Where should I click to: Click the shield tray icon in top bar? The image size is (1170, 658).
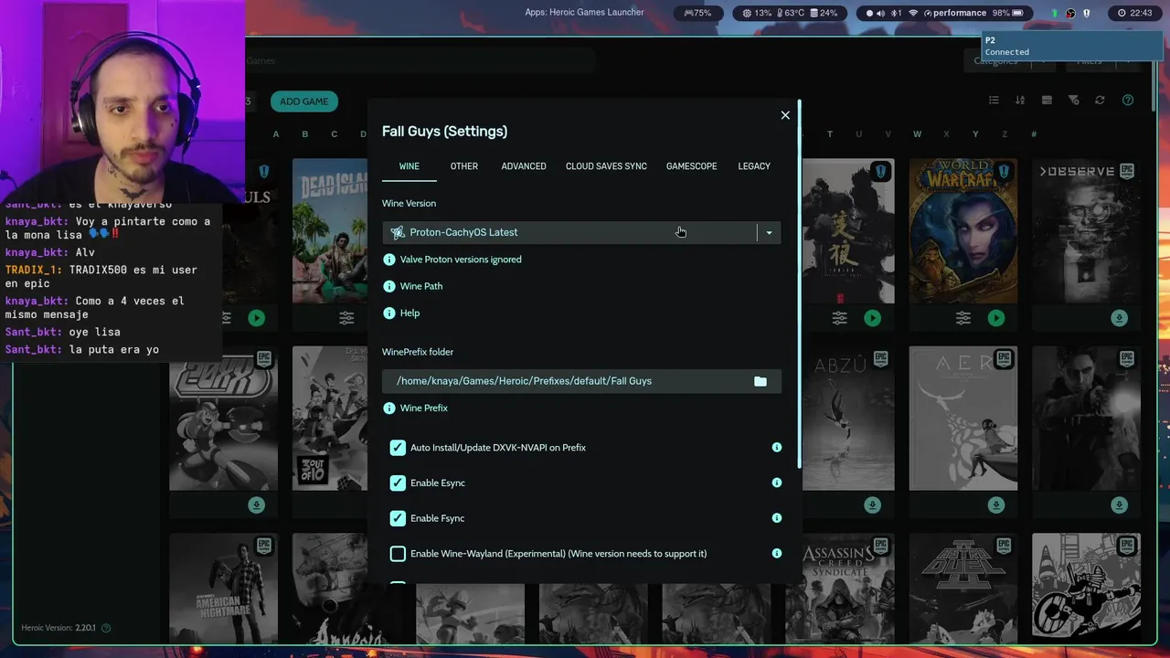1087,13
